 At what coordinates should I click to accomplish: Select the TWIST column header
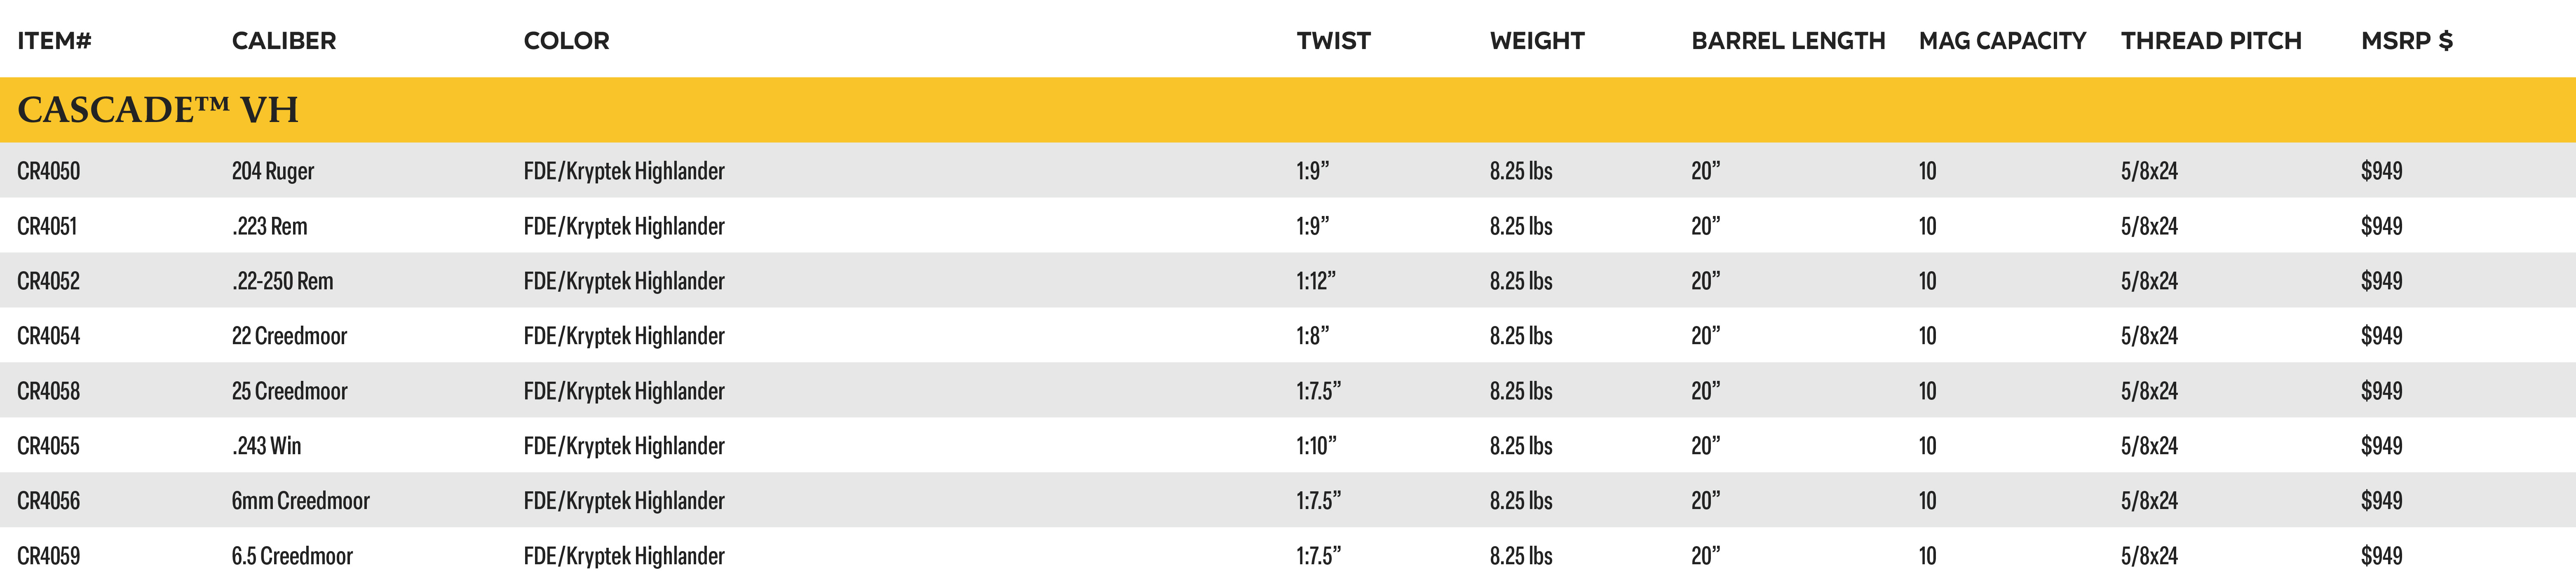coord(1333,41)
